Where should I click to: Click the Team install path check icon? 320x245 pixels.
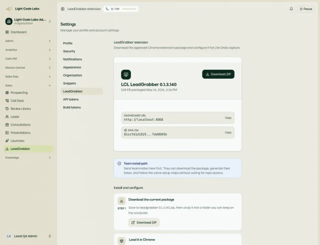(119, 163)
